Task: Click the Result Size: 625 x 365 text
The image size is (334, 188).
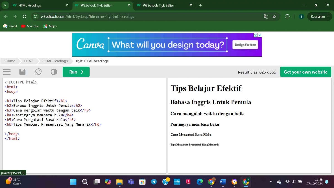Action: (257, 72)
